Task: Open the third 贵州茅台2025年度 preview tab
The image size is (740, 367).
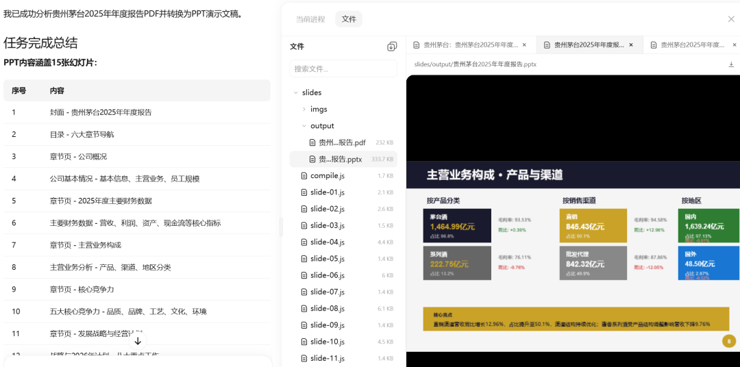Action: click(x=692, y=45)
